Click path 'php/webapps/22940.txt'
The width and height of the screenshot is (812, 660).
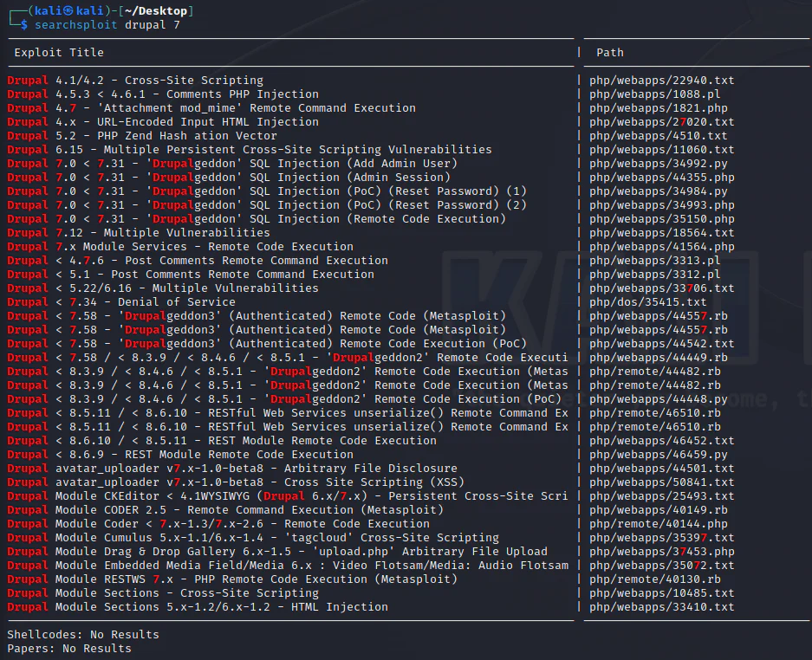coord(662,81)
